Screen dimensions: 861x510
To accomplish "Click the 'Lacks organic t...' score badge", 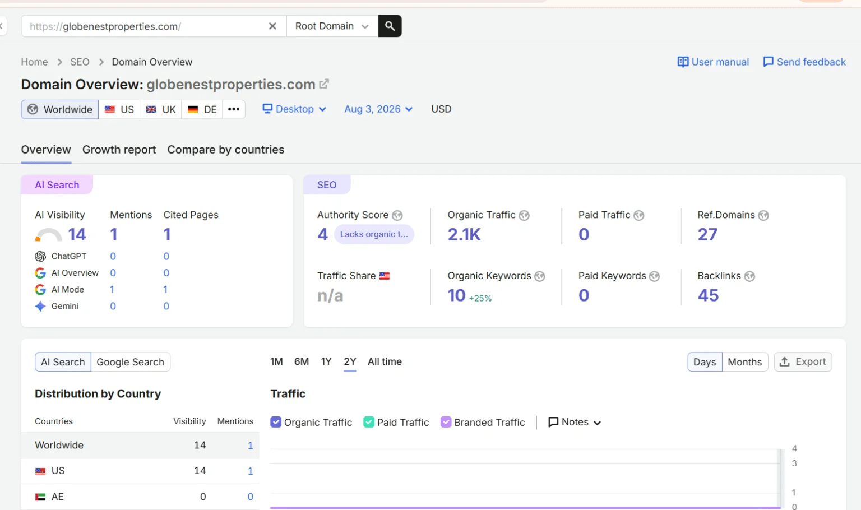I will pos(374,234).
